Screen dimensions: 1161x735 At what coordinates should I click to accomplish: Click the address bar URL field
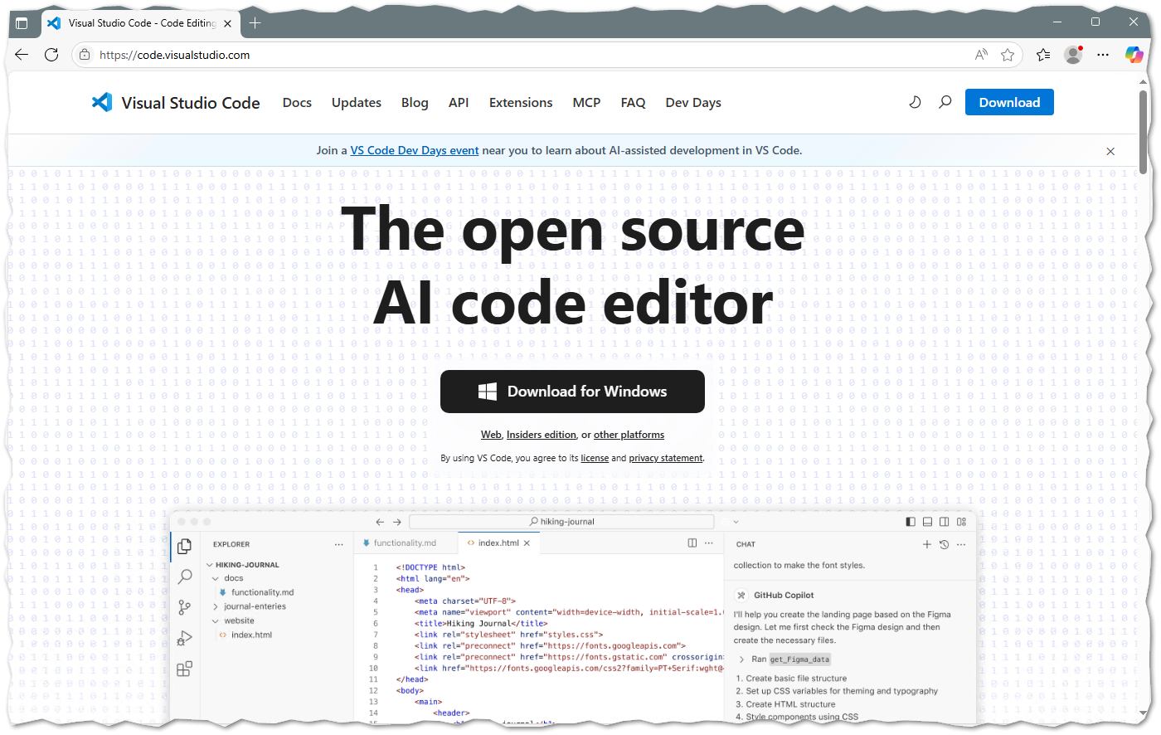(531, 55)
